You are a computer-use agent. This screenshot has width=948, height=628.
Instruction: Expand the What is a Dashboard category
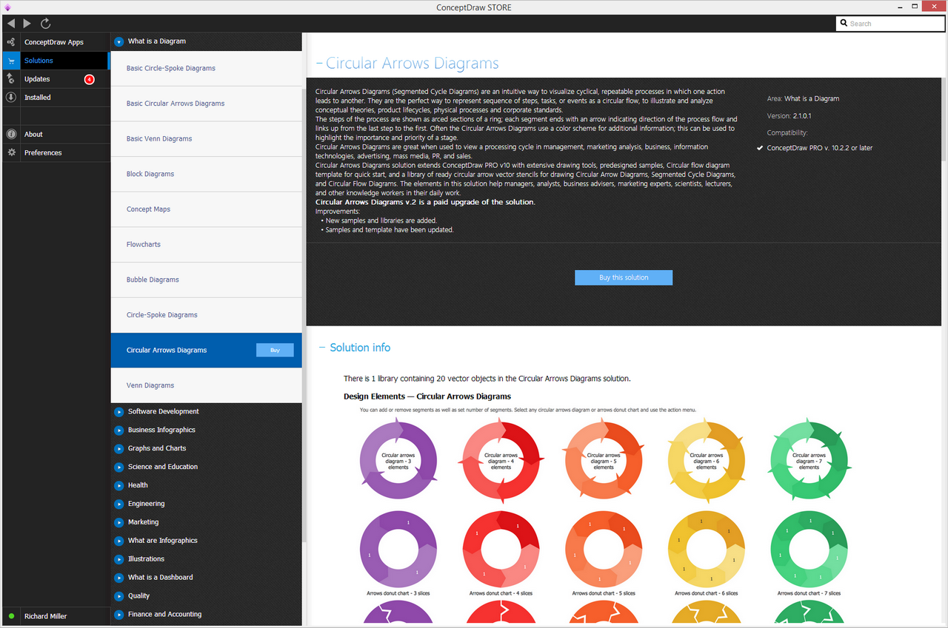pos(118,578)
